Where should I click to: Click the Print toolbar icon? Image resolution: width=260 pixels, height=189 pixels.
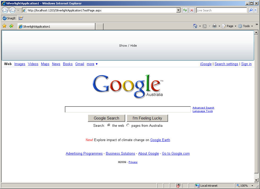(215, 26)
